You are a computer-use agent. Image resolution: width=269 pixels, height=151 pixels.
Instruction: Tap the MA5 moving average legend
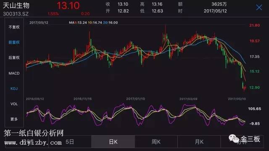pos(78,23)
